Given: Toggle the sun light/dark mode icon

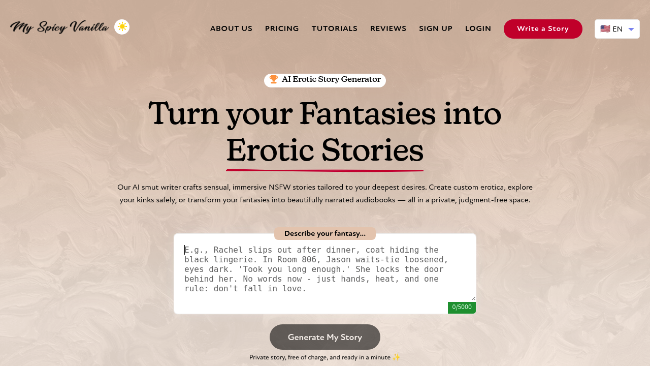Looking at the screenshot, I should pyautogui.click(x=122, y=27).
